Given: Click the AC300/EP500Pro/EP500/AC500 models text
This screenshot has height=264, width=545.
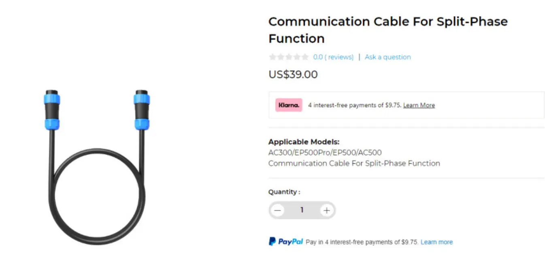Looking at the screenshot, I should [325, 152].
